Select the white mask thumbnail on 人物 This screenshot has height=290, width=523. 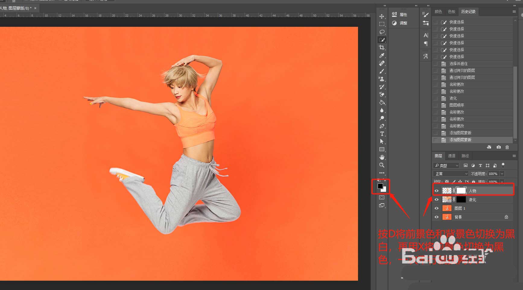point(461,191)
